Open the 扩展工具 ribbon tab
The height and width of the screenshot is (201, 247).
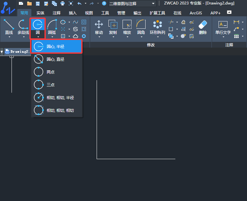point(157,13)
